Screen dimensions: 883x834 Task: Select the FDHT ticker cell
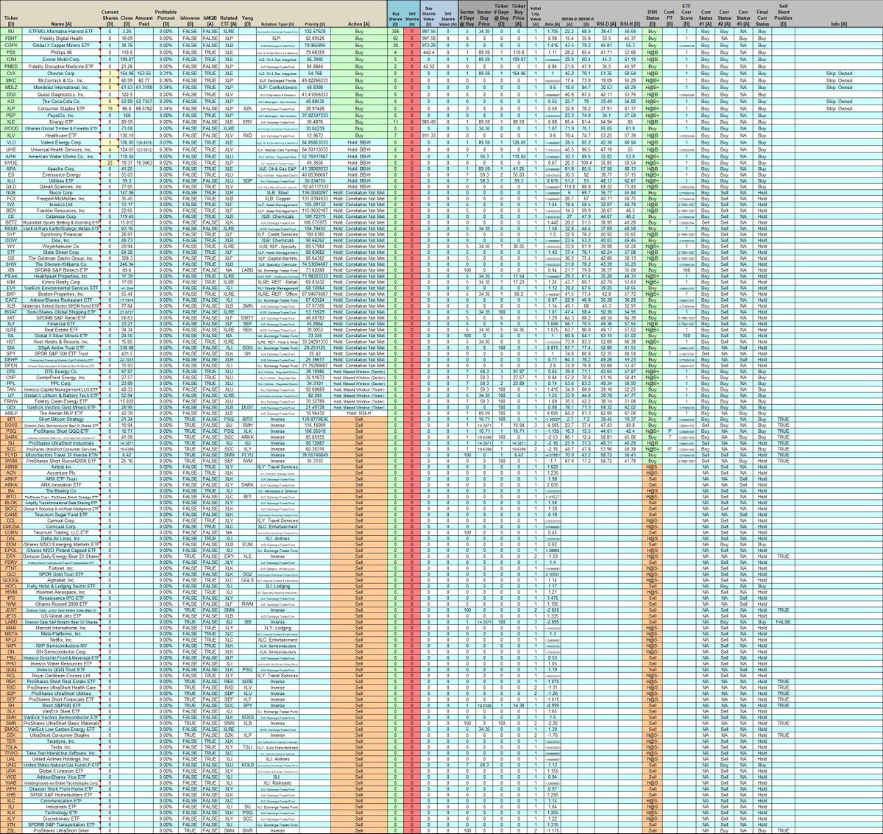pos(11,39)
